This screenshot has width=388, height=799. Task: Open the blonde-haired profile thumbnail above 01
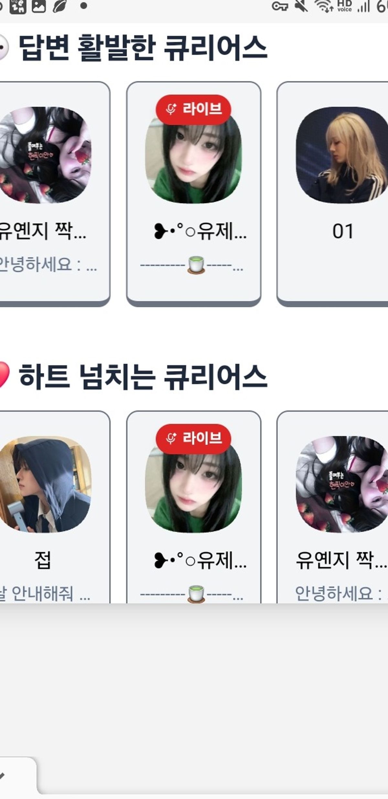(342, 155)
